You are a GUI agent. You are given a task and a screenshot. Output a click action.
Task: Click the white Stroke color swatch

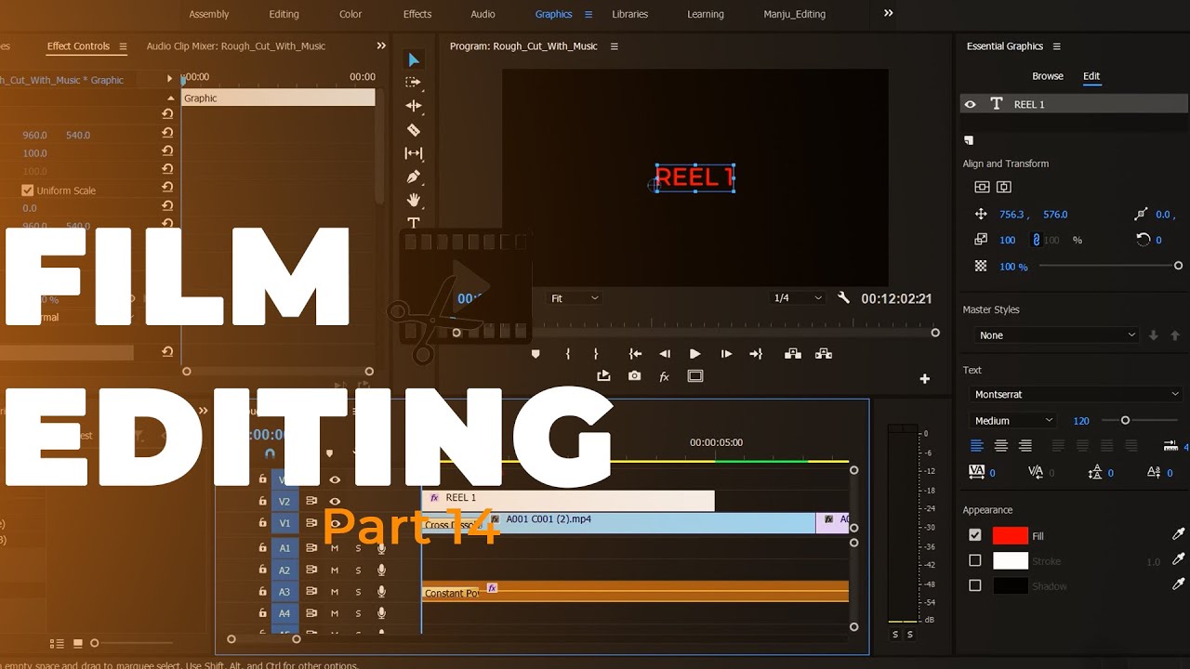pyautogui.click(x=1011, y=560)
